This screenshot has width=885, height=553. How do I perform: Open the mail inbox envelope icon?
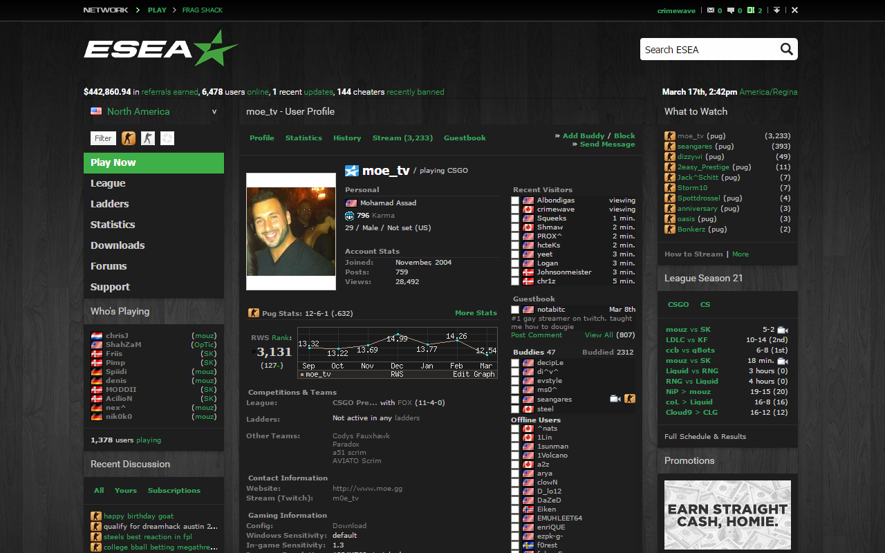point(711,10)
